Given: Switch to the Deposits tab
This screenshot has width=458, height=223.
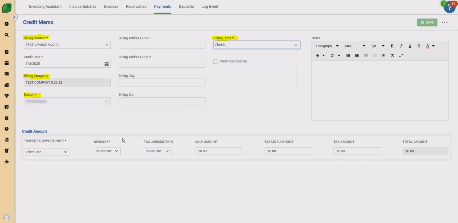Looking at the screenshot, I should coord(186,7).
